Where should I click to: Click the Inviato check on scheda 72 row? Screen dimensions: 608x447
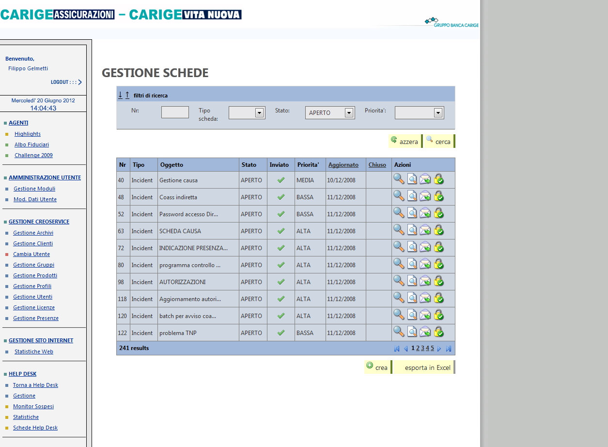click(x=281, y=247)
